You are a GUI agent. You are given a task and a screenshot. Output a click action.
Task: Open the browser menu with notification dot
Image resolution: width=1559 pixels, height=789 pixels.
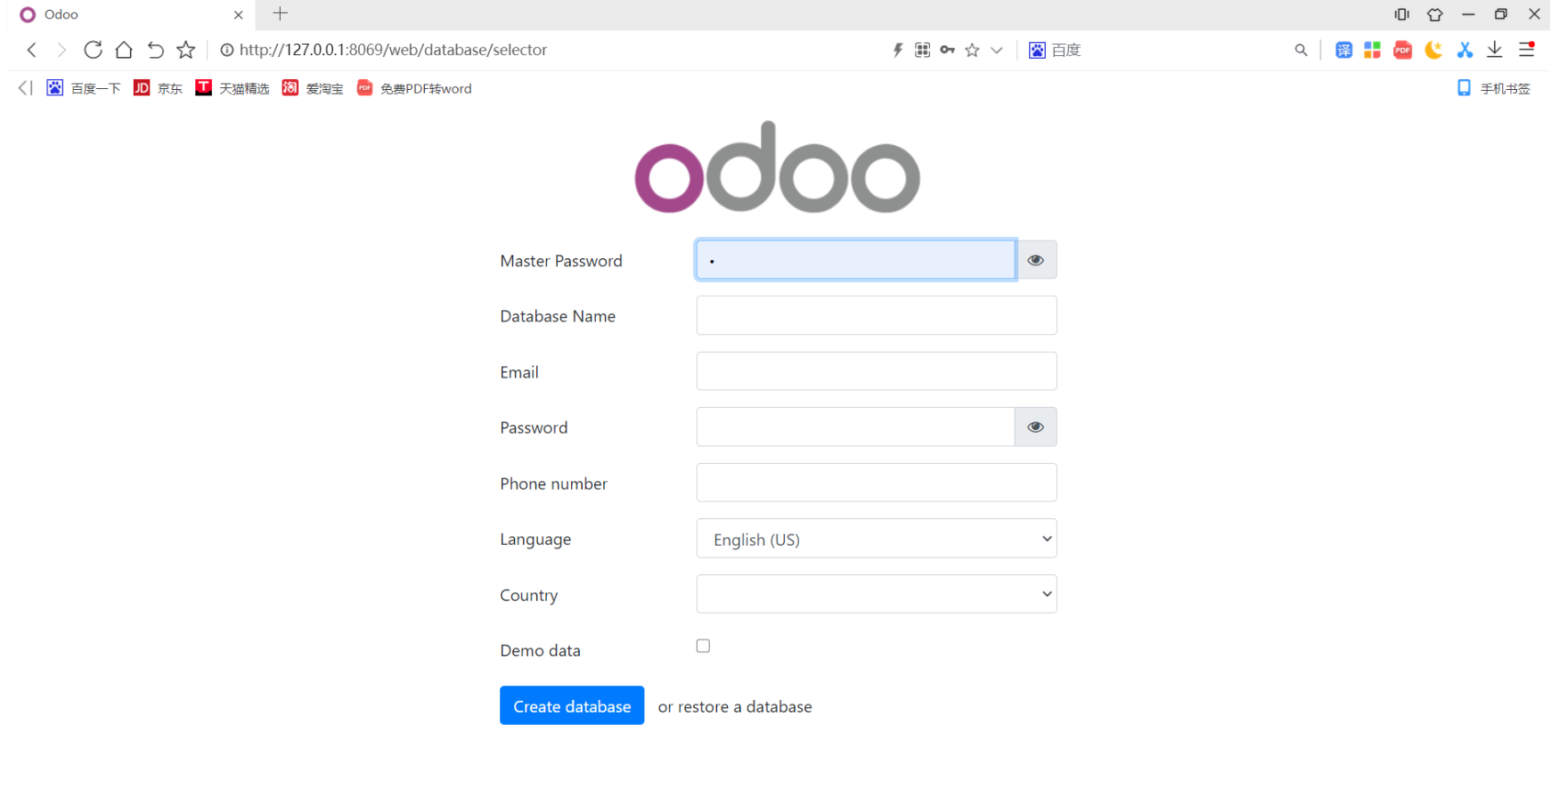(1527, 50)
